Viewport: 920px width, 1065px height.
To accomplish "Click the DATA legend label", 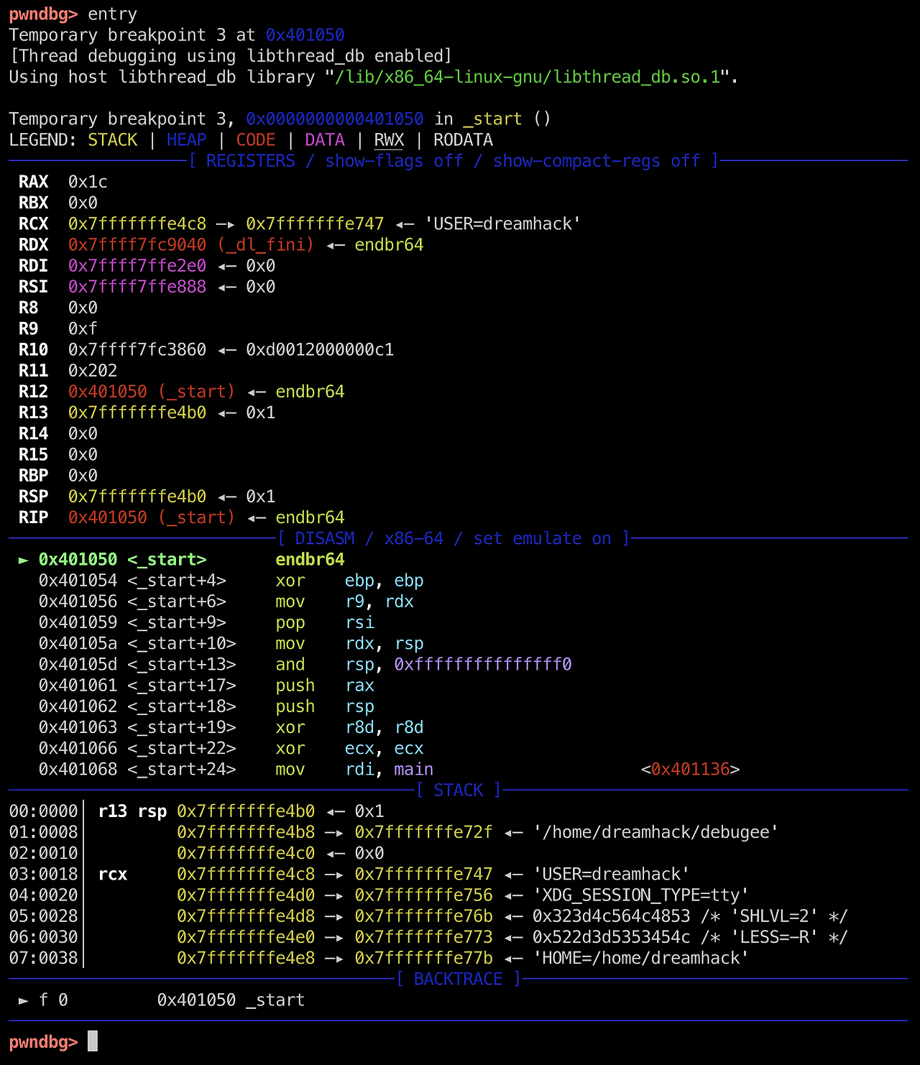I will [x=324, y=140].
